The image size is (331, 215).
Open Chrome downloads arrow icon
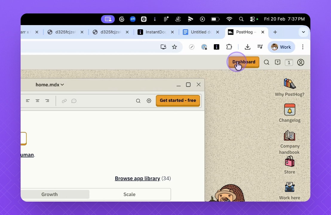(248, 47)
